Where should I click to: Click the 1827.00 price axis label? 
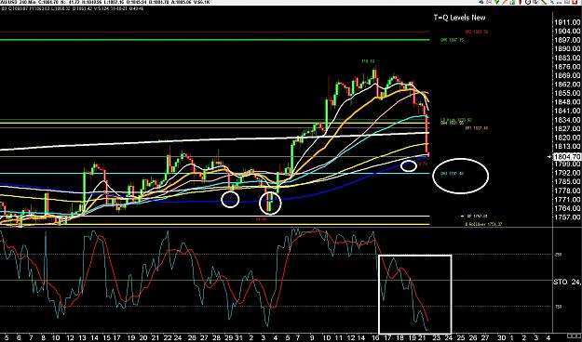click(x=567, y=128)
